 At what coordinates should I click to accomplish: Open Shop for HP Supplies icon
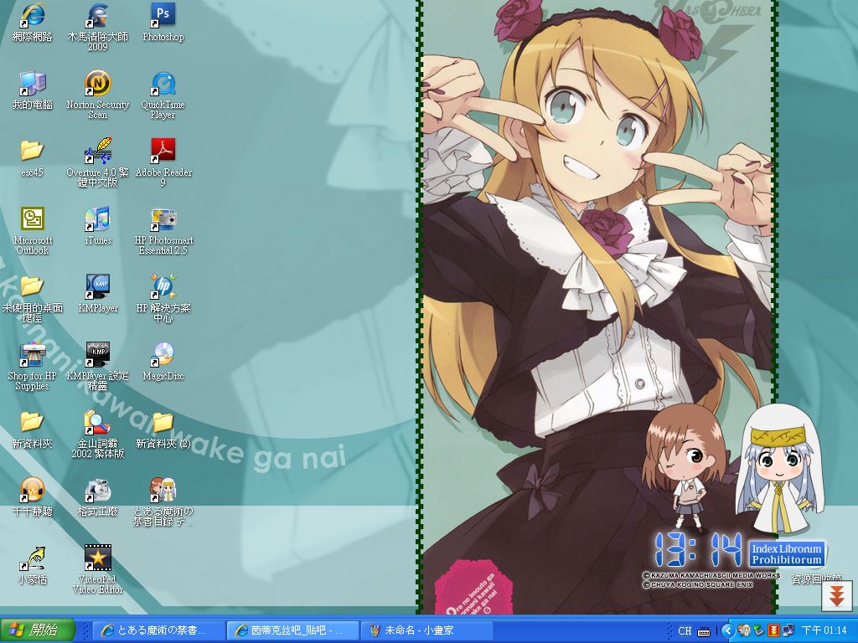point(33,367)
